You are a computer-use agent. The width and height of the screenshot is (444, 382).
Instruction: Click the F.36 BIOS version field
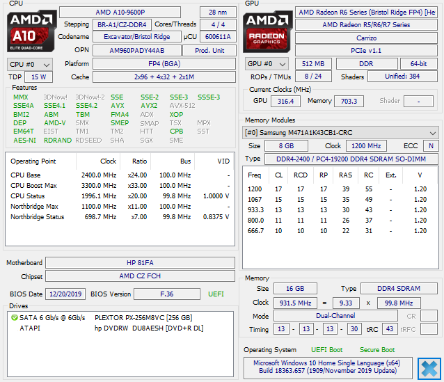(167, 294)
